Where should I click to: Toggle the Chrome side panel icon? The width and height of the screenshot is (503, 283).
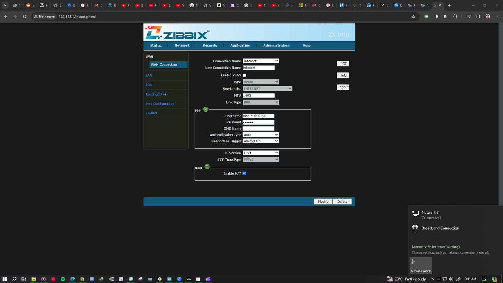[478, 17]
